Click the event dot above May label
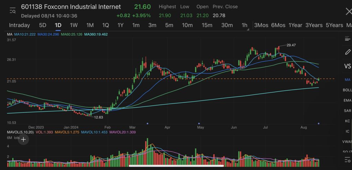This screenshot has height=170, width=352. (199, 123)
